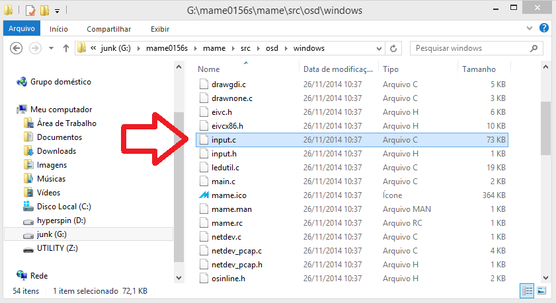This screenshot has width=556, height=303.
Task: Click the search magnifier icon
Action: (534, 48)
